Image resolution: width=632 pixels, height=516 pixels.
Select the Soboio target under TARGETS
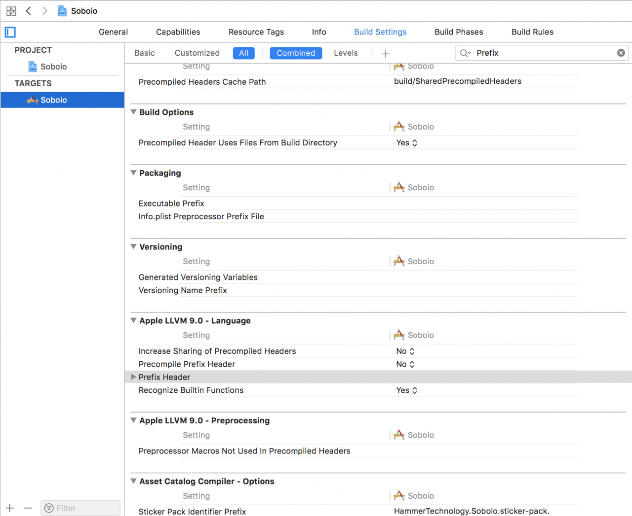pos(62,100)
